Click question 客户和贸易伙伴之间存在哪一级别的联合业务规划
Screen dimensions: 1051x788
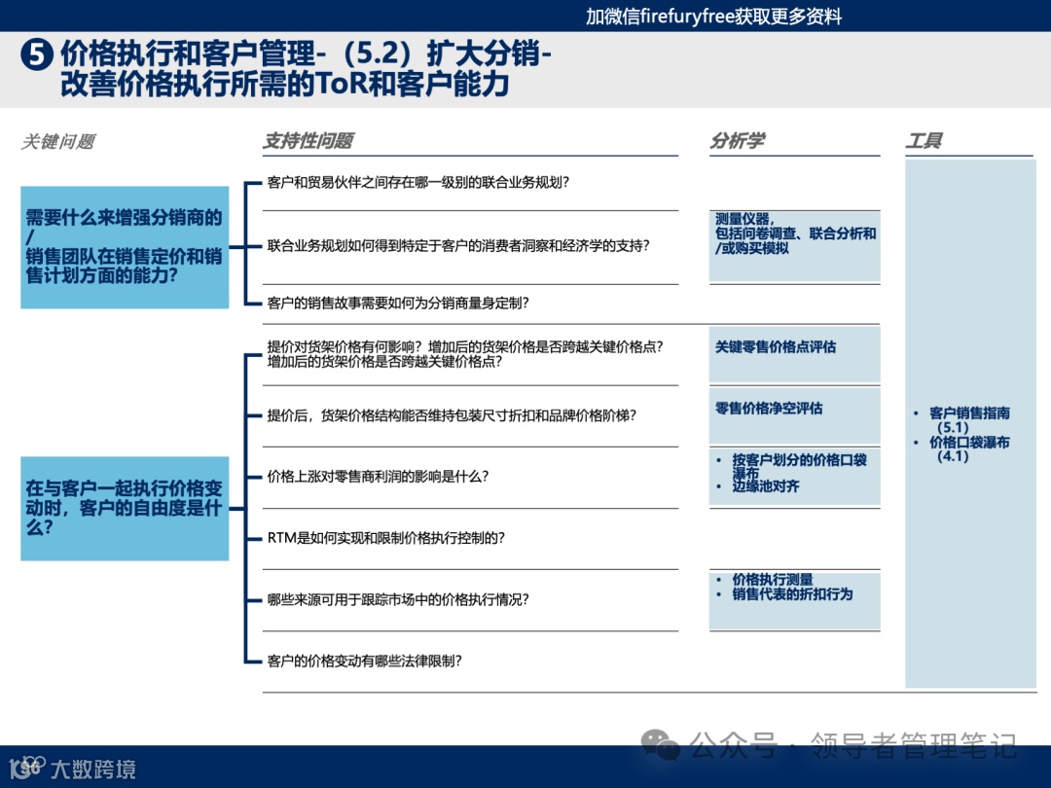[418, 182]
